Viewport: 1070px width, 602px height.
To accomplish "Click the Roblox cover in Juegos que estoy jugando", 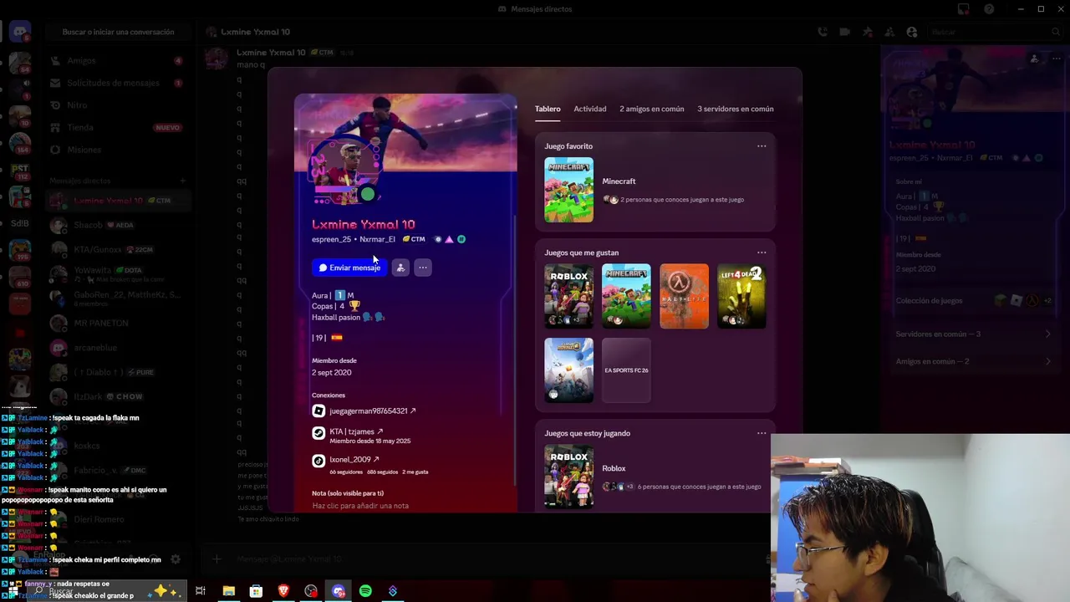I will [569, 477].
